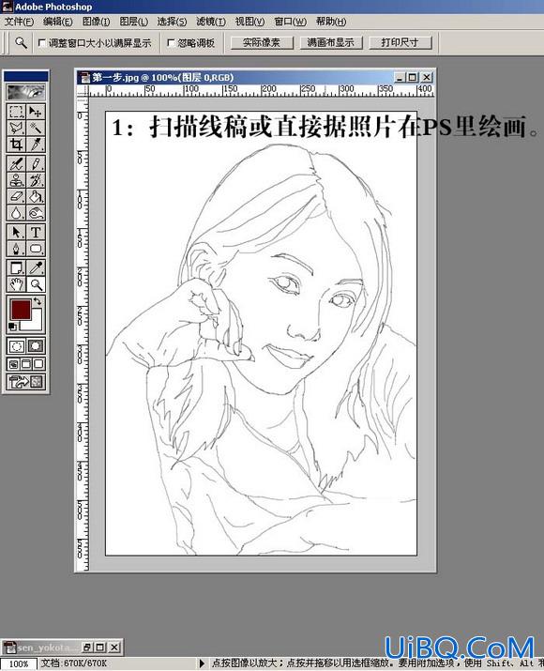Open Adobe Online from the eye image

click(x=25, y=92)
